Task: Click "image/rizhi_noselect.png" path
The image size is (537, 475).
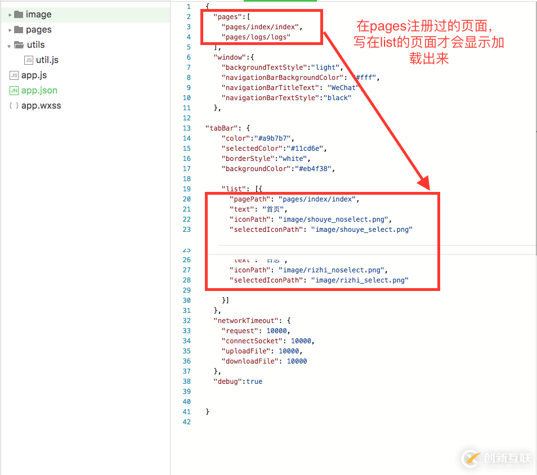Action: pos(331,270)
